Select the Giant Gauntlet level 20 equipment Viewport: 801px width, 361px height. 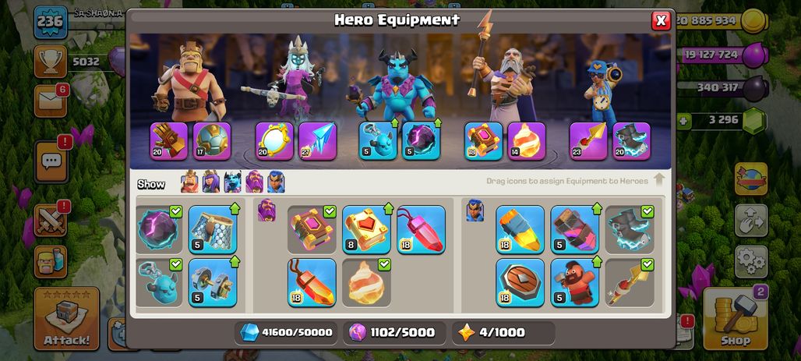169,141
